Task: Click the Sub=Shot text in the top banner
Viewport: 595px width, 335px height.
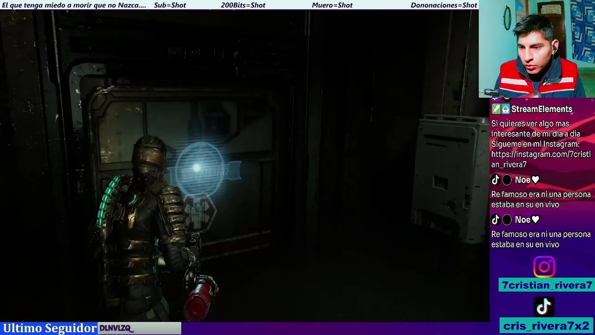Action: [170, 5]
